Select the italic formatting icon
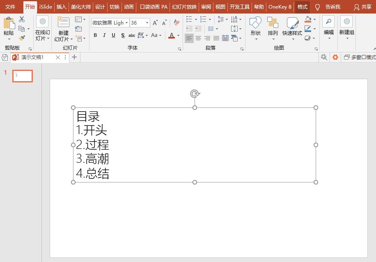 tap(104, 36)
